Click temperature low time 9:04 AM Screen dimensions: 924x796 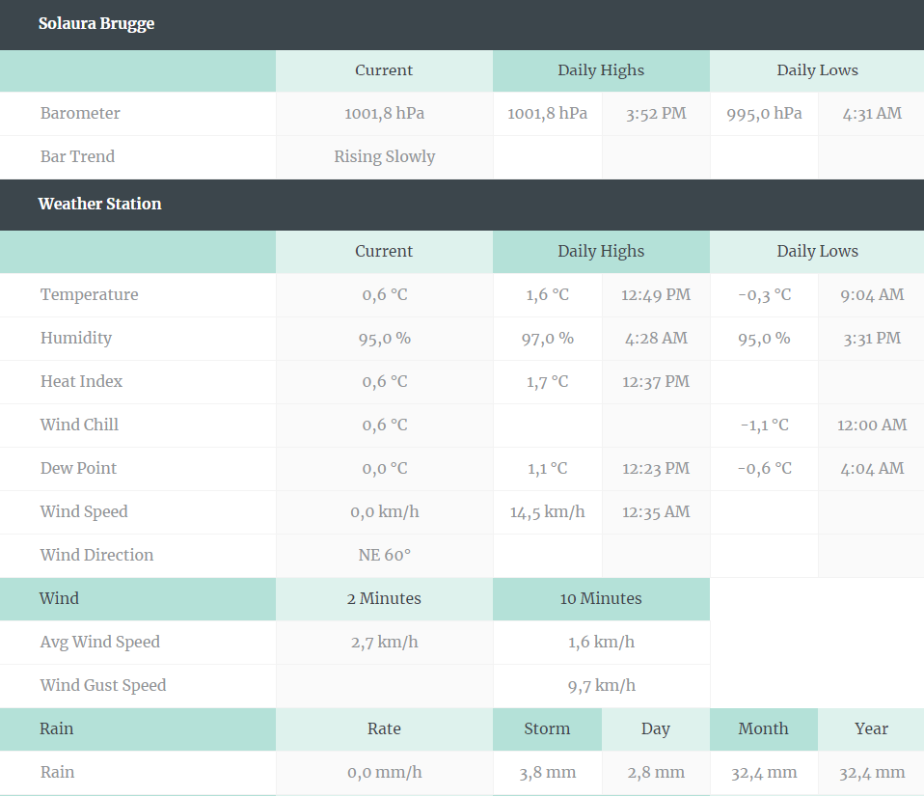(x=872, y=295)
